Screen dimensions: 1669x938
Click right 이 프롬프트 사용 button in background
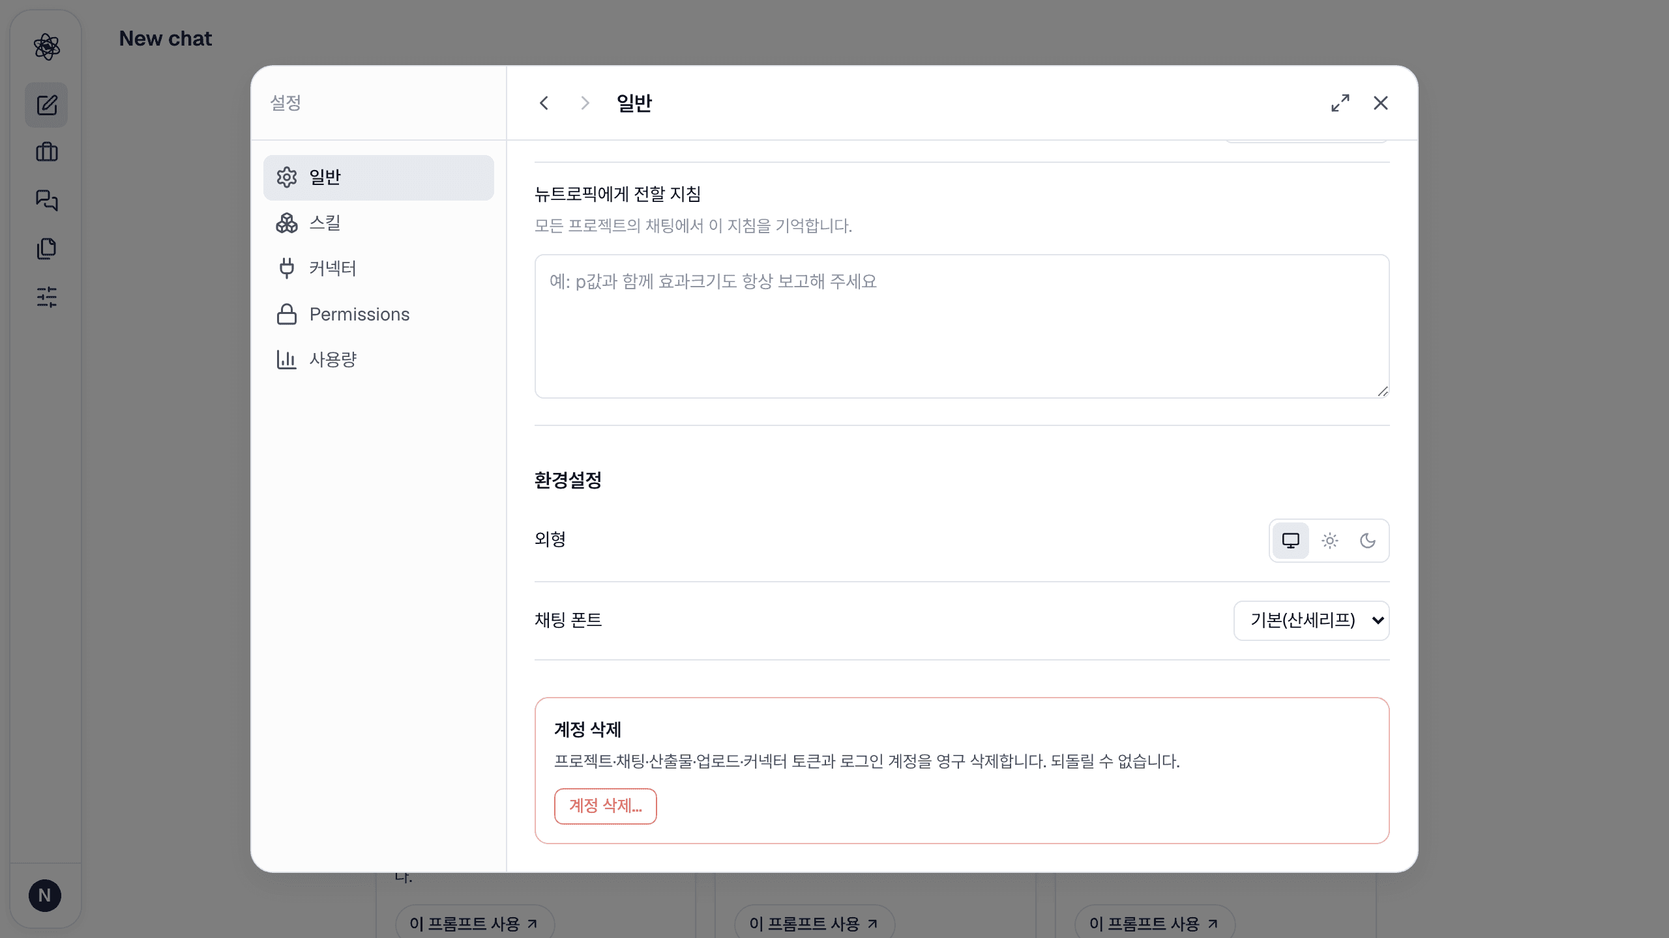1154,922
